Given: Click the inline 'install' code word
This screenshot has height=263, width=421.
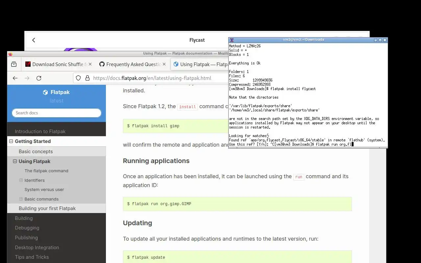Looking at the screenshot, I should (x=187, y=107).
